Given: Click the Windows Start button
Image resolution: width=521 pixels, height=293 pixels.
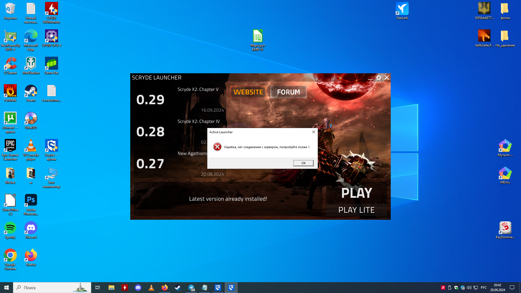Looking at the screenshot, I should point(7,288).
